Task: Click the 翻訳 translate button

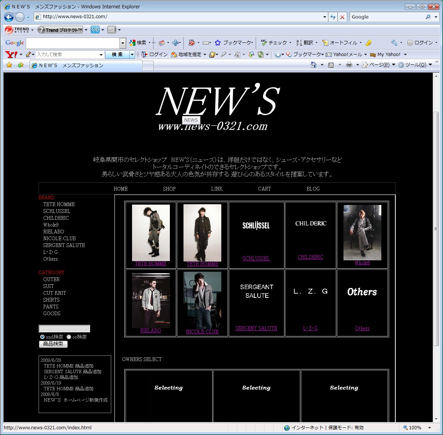Action: [305, 43]
